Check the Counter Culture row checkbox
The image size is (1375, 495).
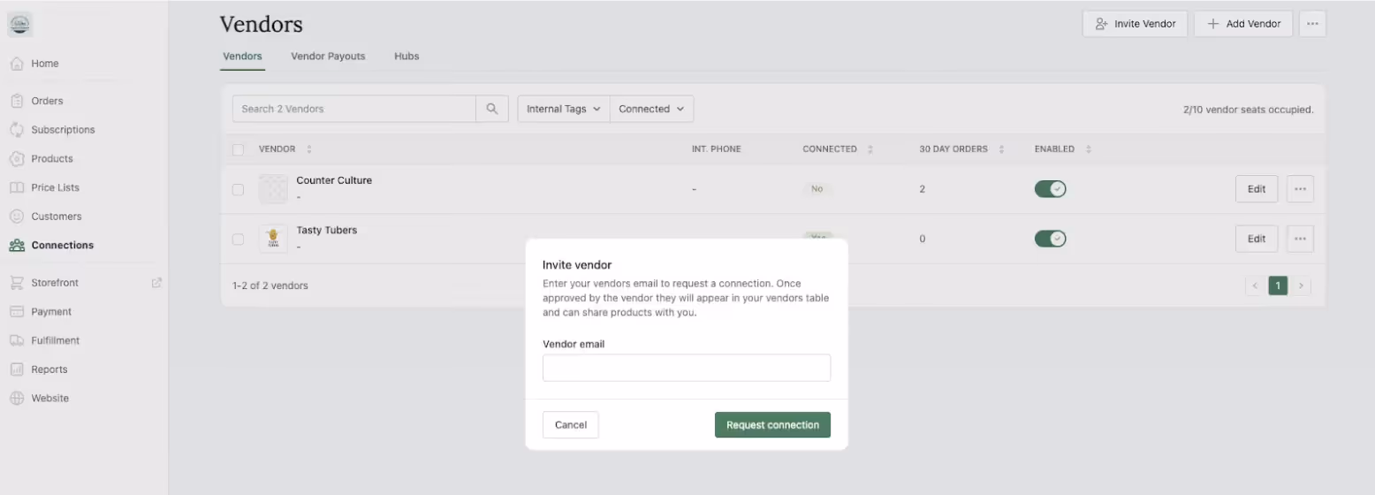[238, 189]
